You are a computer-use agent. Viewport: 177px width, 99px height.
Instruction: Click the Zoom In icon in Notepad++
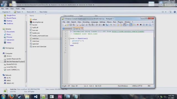click(x=111, y=25)
